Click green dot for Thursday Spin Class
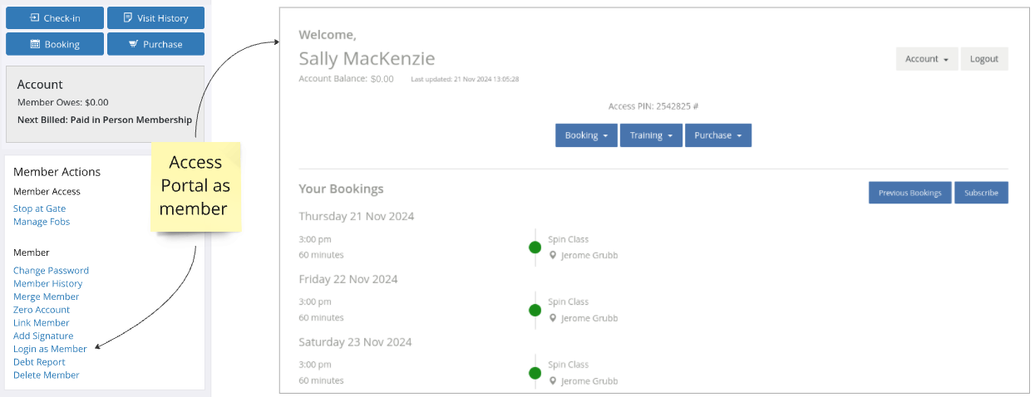 (535, 248)
